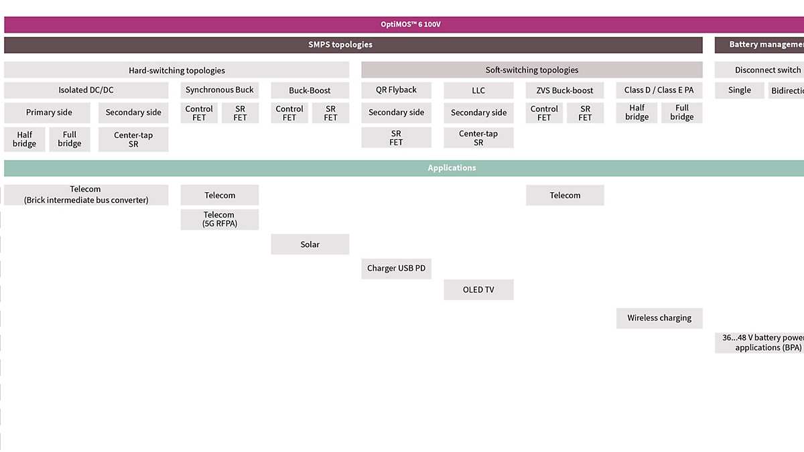Select Isolated DC/DC topology
The width and height of the screenshot is (804, 452).
point(86,90)
